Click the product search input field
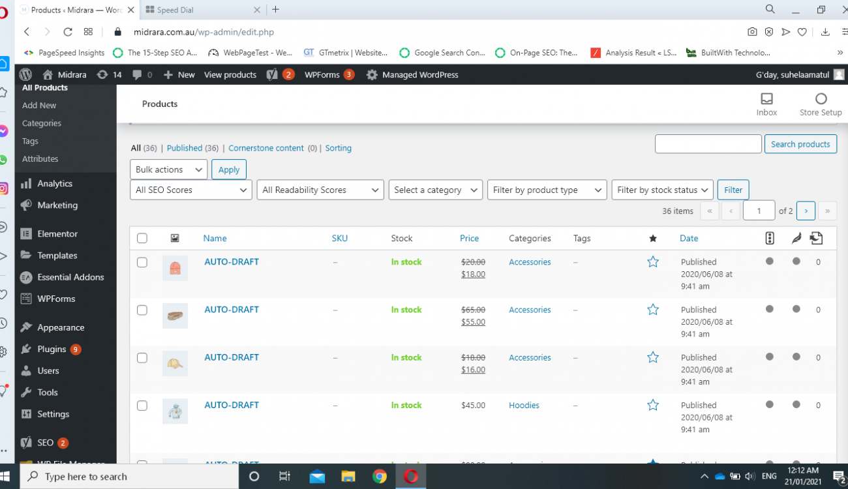Image resolution: width=848 pixels, height=489 pixels. [x=708, y=144]
